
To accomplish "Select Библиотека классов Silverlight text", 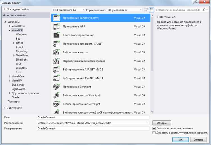I will tap(81, 95).
